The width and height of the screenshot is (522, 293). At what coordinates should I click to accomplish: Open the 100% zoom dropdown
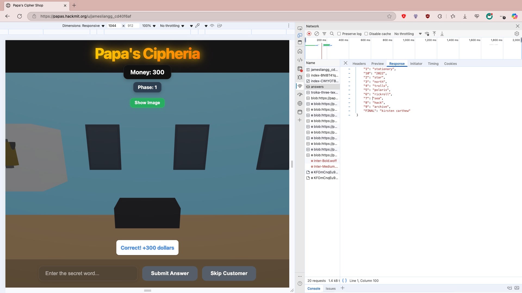[149, 26]
